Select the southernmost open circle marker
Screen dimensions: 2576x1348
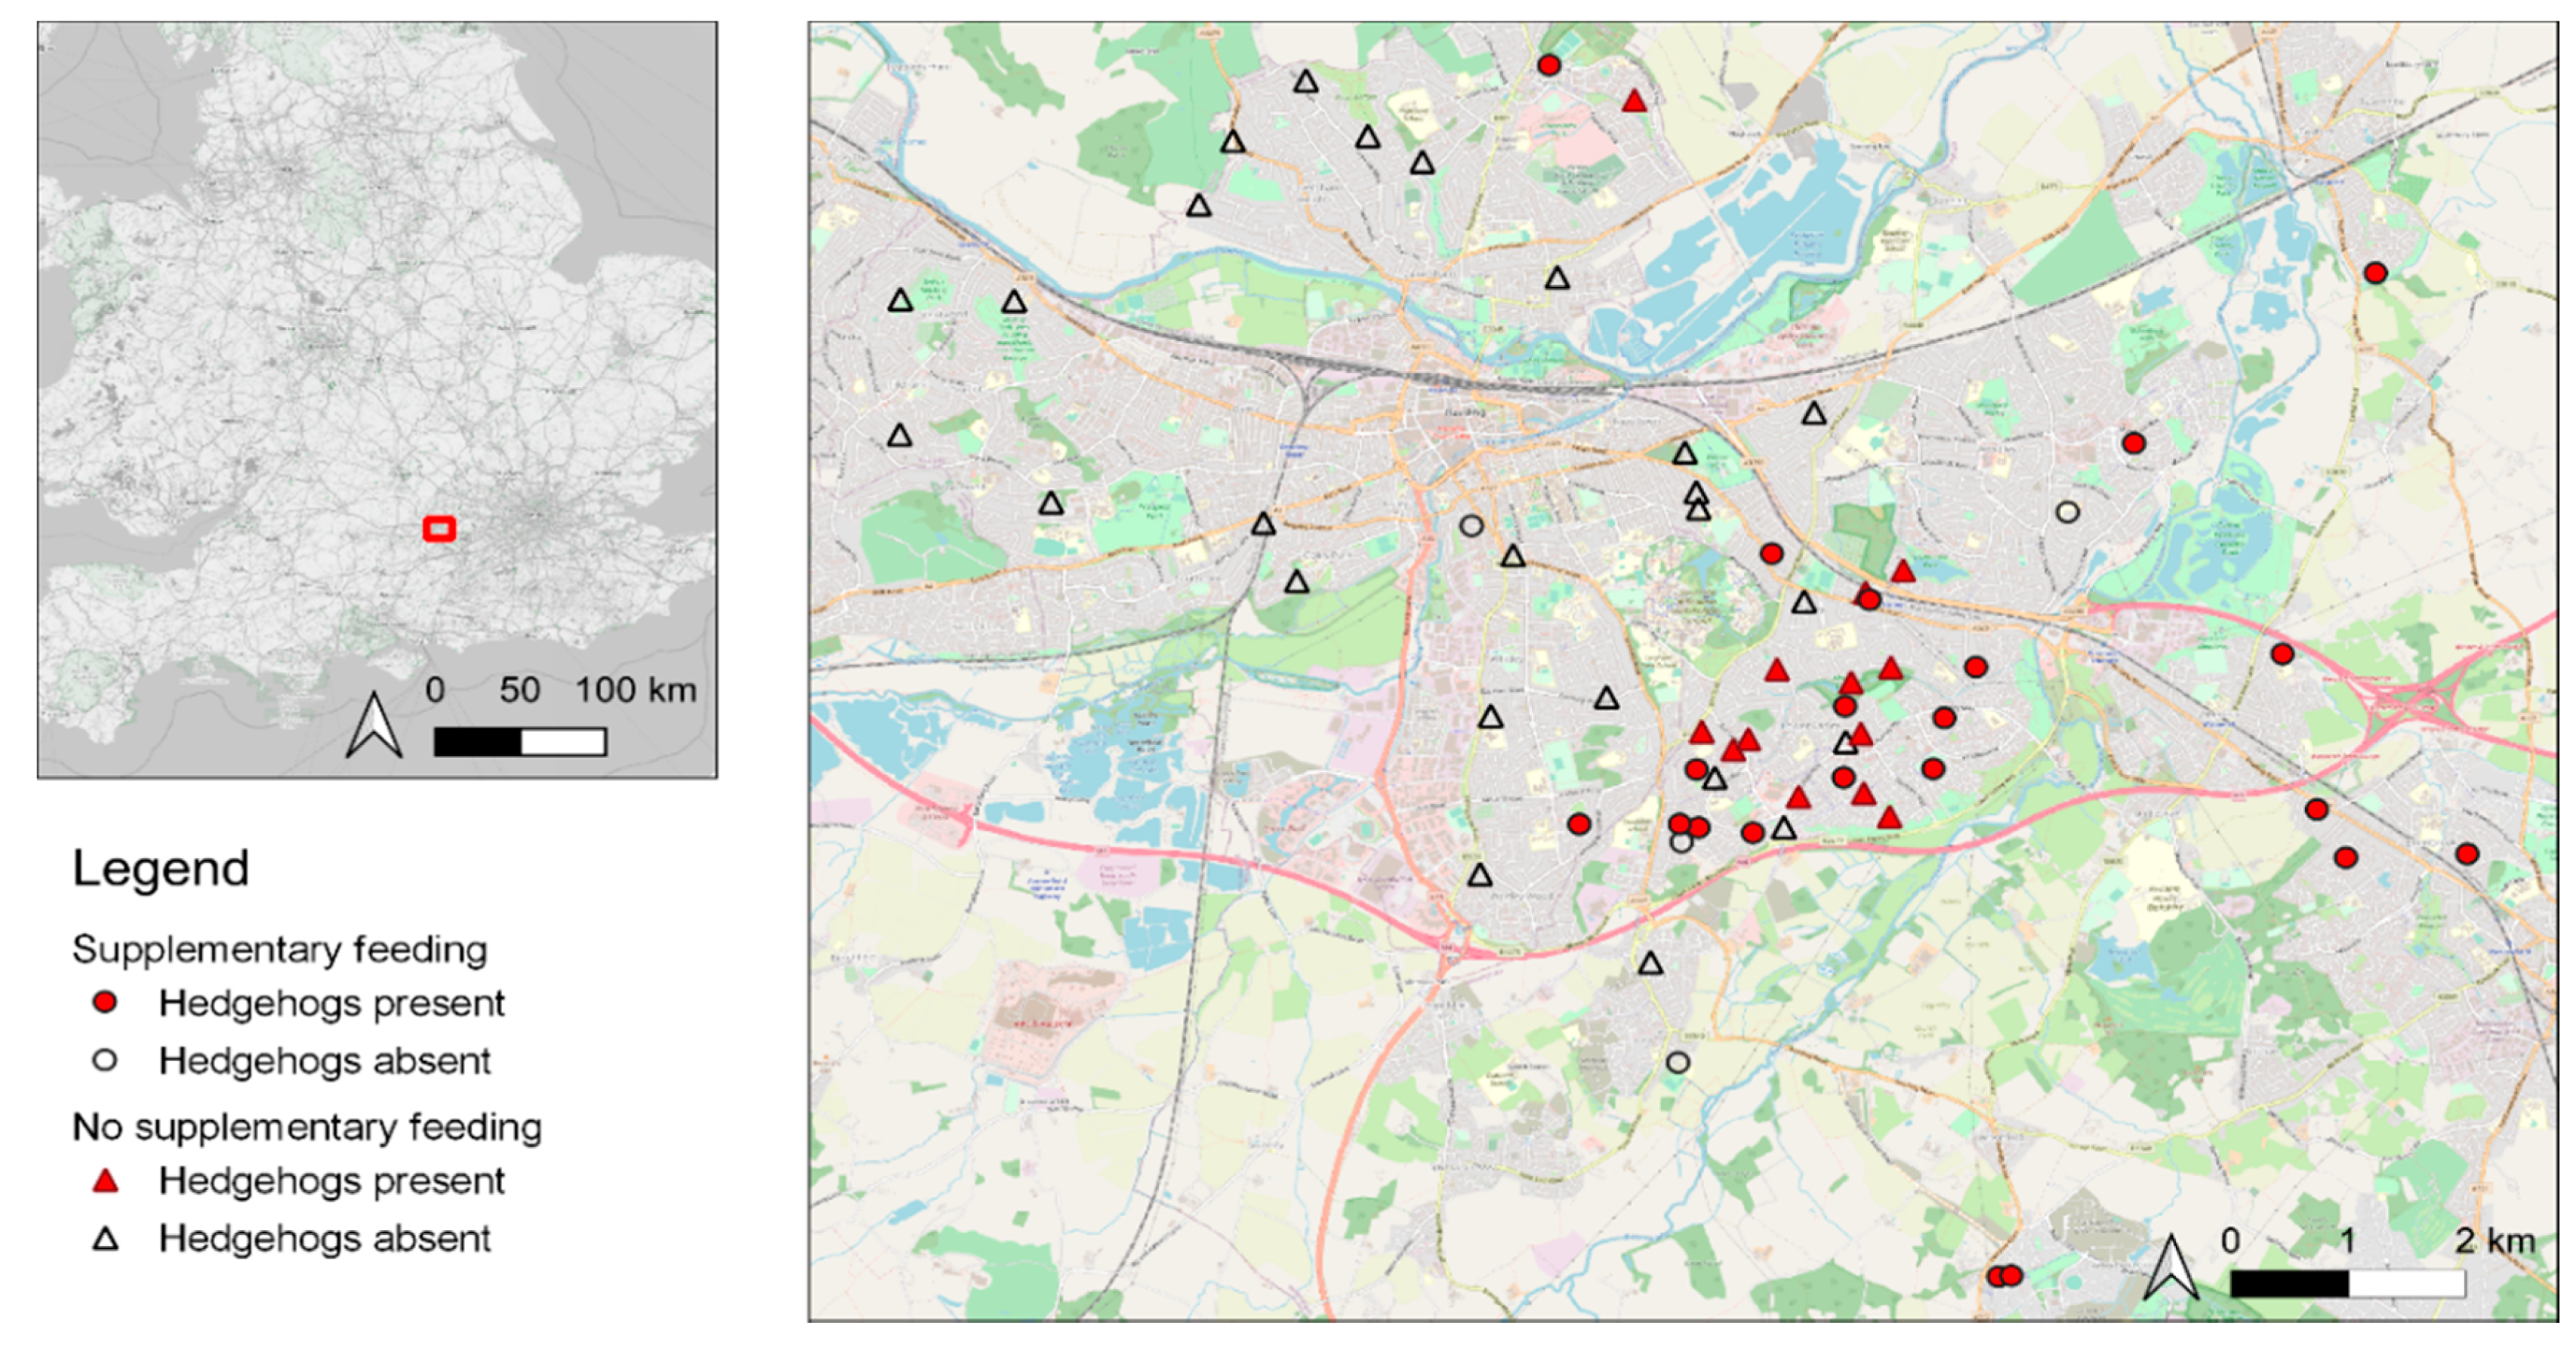(1678, 1062)
